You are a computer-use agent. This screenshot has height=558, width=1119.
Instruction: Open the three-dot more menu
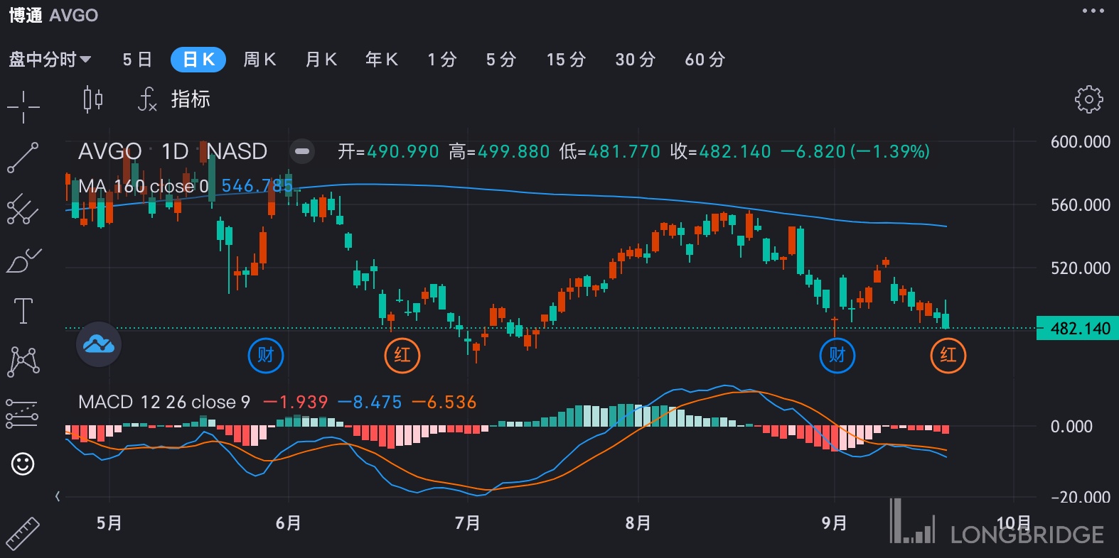click(1093, 11)
